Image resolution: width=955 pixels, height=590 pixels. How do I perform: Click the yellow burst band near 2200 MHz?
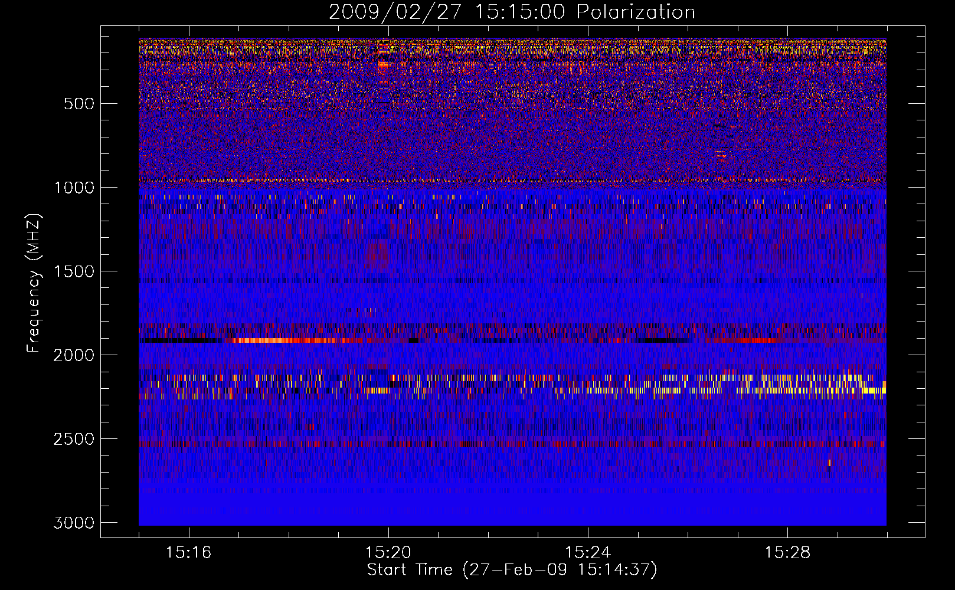pos(512,390)
